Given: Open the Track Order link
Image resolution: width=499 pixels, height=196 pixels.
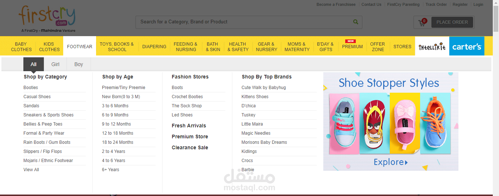Looking at the screenshot, I should [x=436, y=4].
